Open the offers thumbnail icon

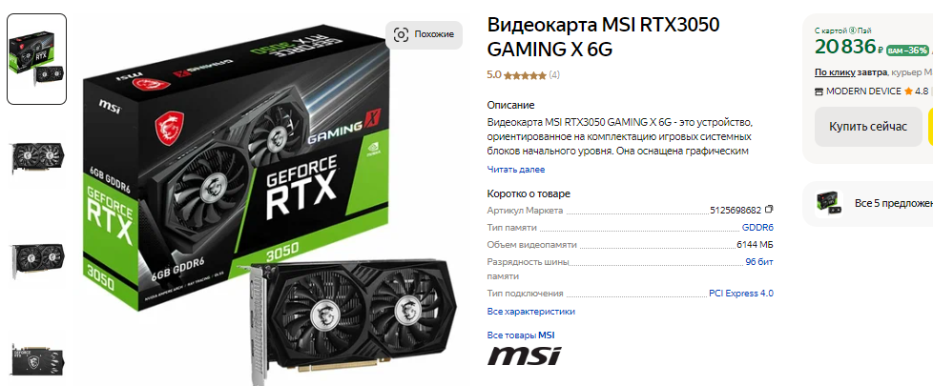[x=829, y=203]
